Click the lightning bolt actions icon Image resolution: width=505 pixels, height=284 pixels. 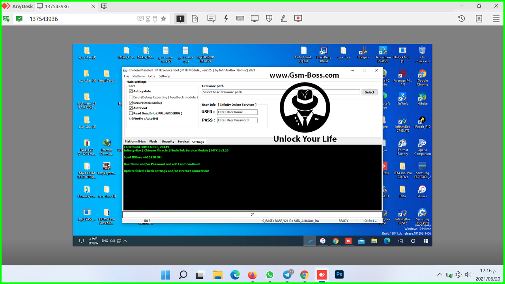click(226, 19)
